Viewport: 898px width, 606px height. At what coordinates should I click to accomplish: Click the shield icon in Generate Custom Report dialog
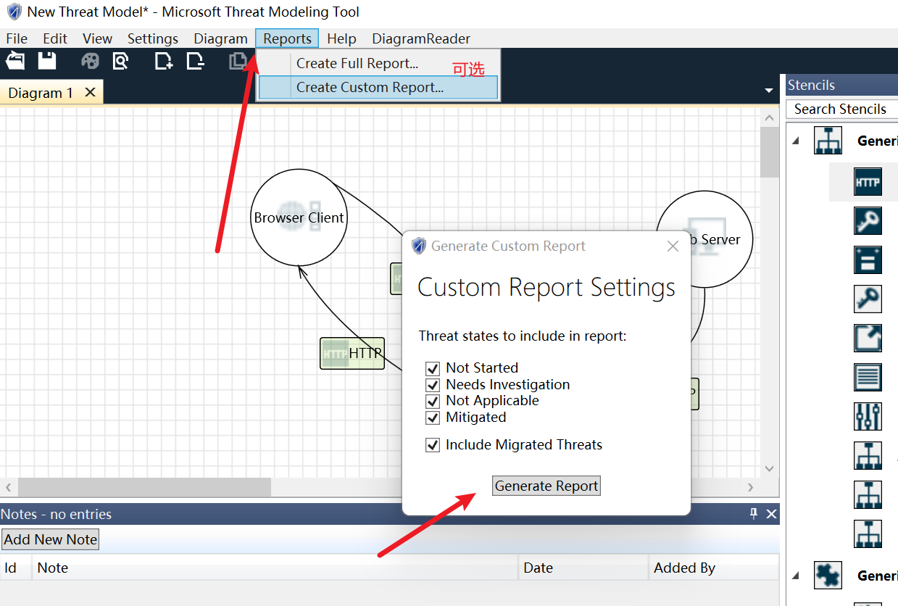pos(419,246)
